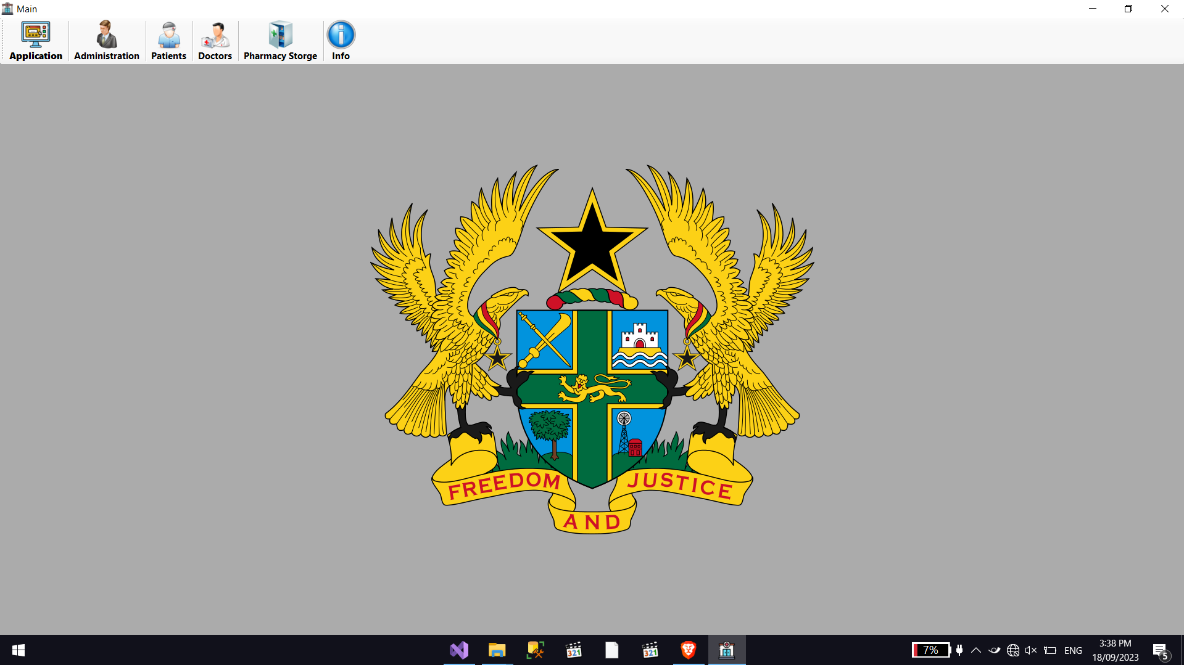Open the first Media Player Classic taskbar icon

coord(574,650)
